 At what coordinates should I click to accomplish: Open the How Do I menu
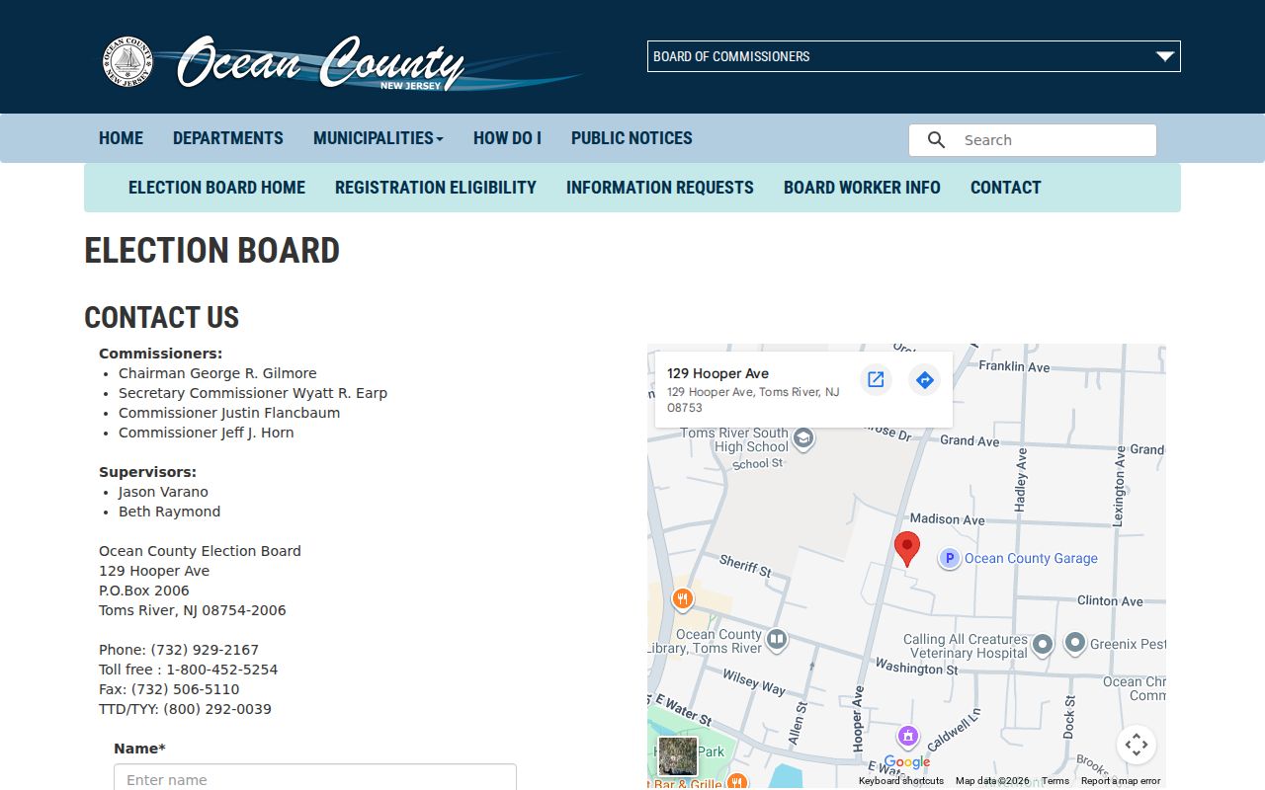tap(507, 138)
